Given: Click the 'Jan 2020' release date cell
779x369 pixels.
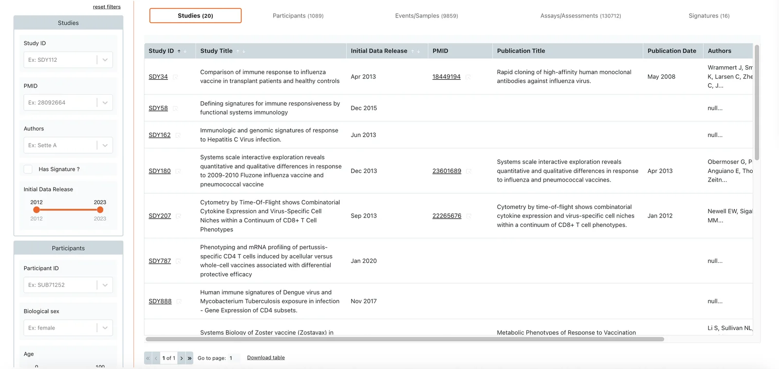Looking at the screenshot, I should pyautogui.click(x=364, y=261).
